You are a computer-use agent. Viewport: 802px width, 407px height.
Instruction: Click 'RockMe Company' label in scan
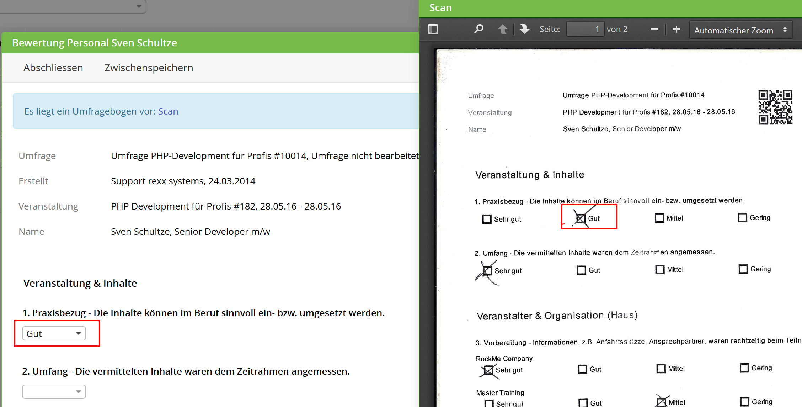point(504,359)
